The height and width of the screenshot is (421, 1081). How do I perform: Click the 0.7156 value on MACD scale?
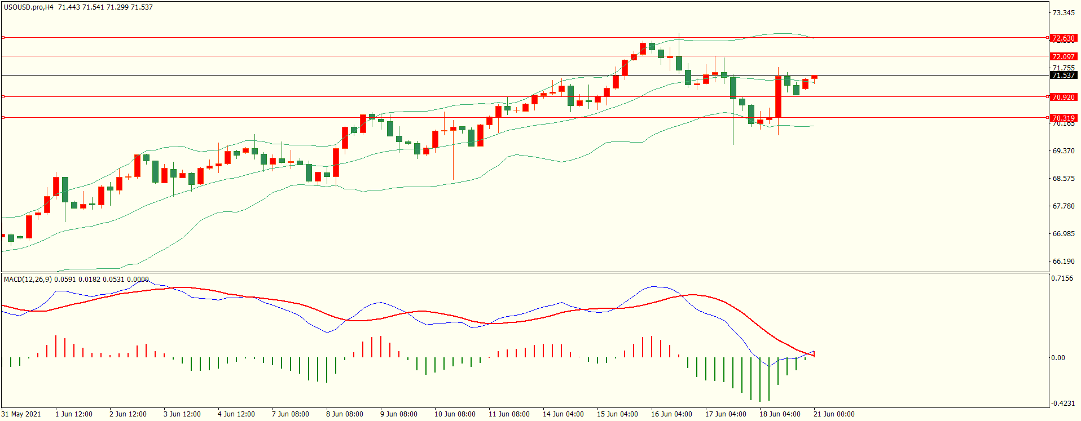[x=1062, y=278]
